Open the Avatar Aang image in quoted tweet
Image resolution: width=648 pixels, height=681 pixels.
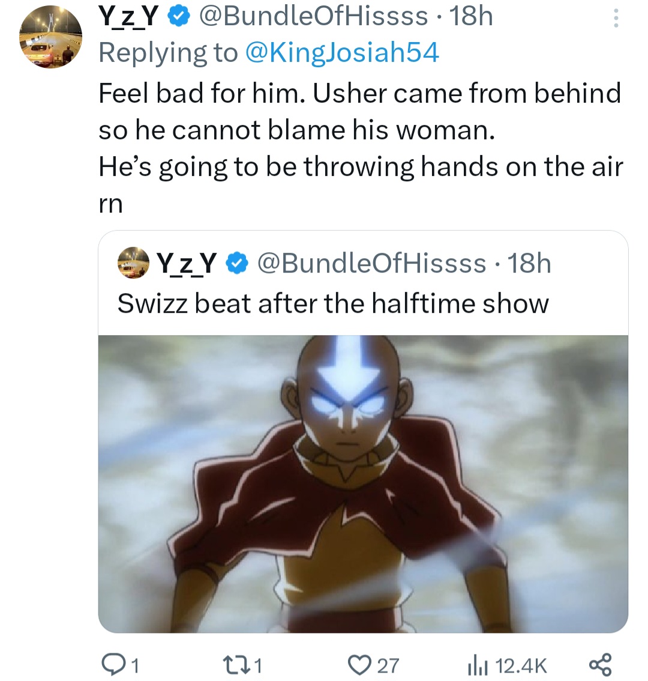pos(363,483)
